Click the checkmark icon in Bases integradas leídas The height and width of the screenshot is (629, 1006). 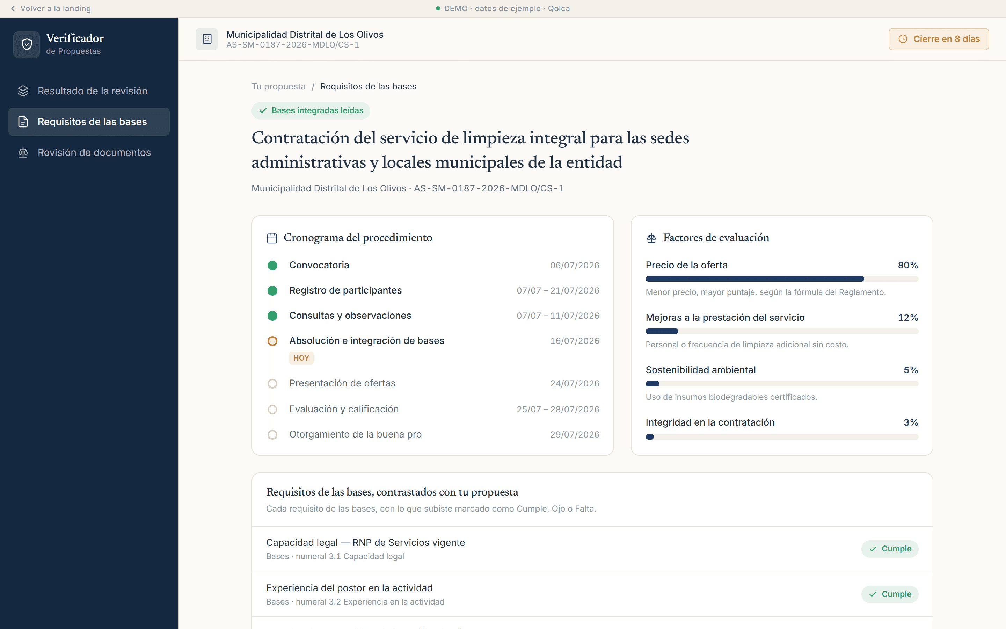click(x=263, y=111)
